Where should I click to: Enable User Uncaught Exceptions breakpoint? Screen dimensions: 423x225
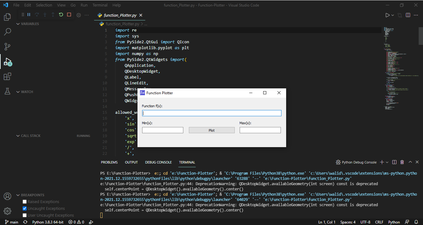(x=25, y=215)
